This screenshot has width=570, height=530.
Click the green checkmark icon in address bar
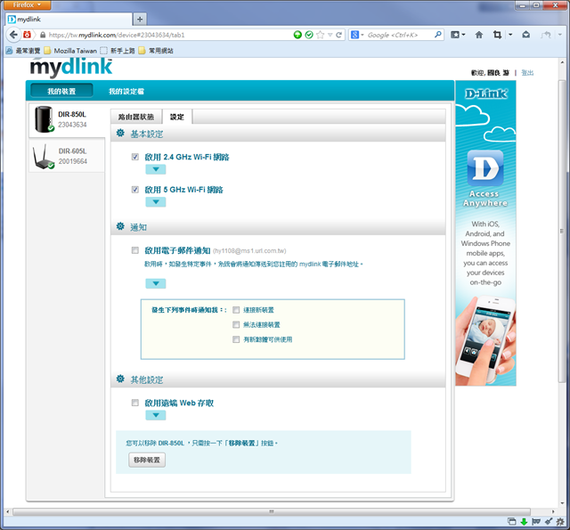pyautogui.click(x=309, y=35)
